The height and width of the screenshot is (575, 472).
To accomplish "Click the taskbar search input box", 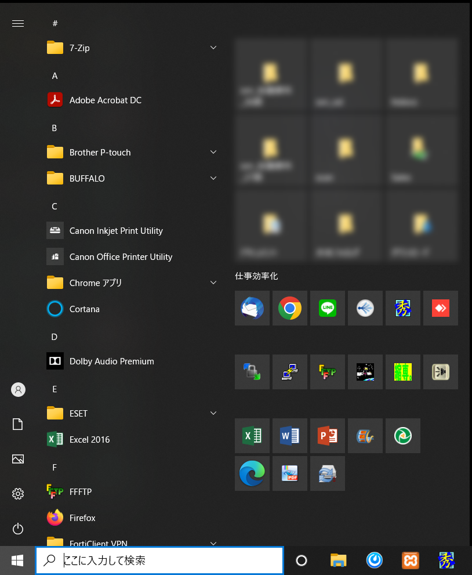I will pyautogui.click(x=168, y=560).
